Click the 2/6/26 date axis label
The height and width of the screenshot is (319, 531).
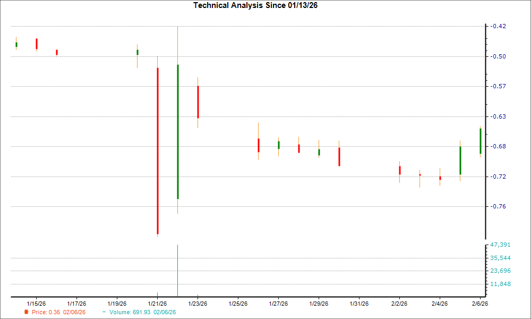click(481, 303)
